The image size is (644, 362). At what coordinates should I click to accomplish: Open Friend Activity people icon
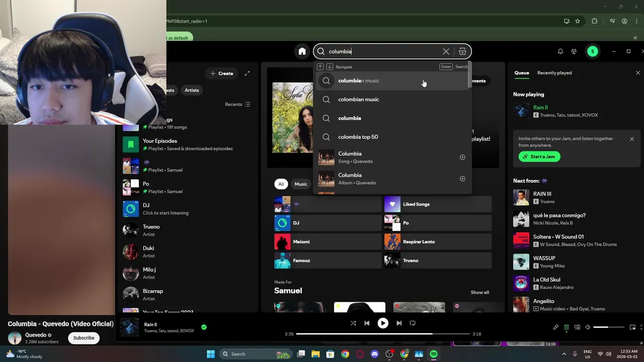[574, 51]
